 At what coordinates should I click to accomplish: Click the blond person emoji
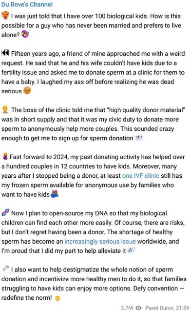point(5,109)
